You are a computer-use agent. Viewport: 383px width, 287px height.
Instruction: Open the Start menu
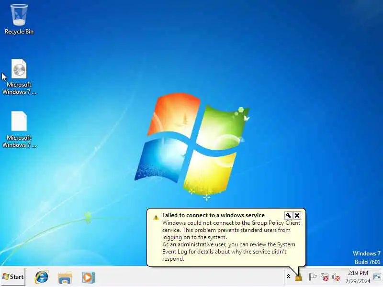coord(13,277)
